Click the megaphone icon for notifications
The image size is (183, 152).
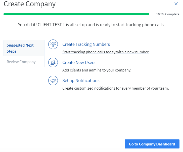point(53,81)
